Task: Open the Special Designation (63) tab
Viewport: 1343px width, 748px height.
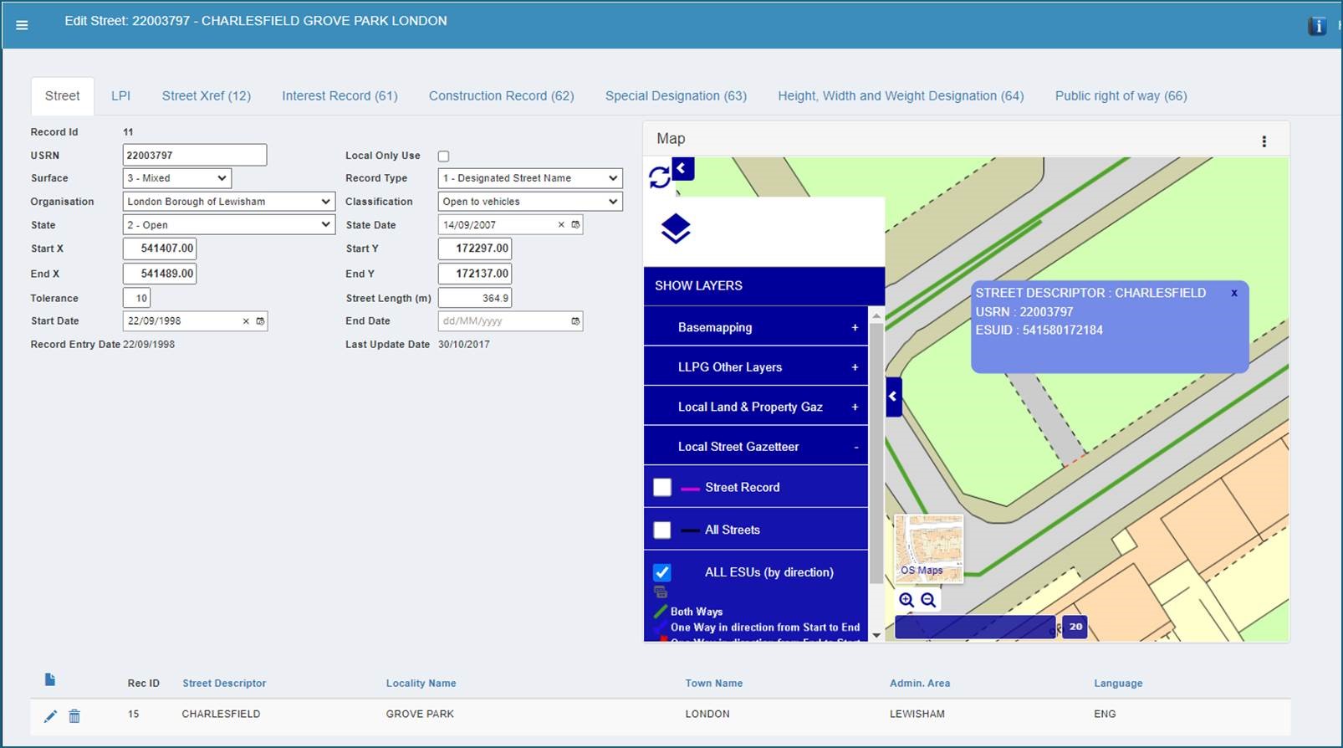Action: pyautogui.click(x=676, y=96)
